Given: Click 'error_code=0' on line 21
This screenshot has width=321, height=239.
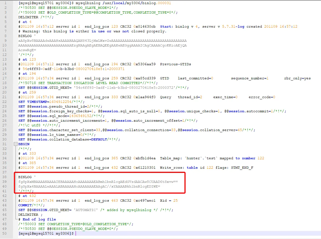Looking at the screenshot, I should click(262, 97).
